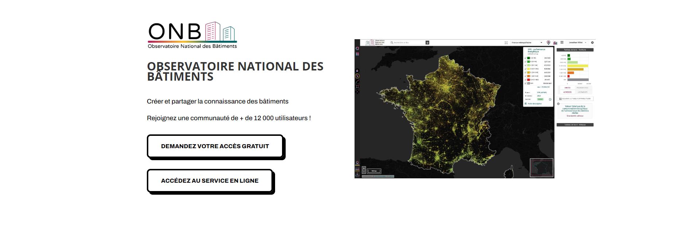Click the four-squares grid icon in left sidebar

click(x=357, y=54)
